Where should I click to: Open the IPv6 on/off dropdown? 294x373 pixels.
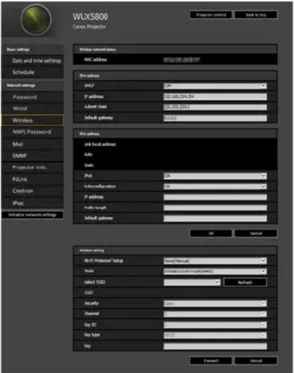pyautogui.click(x=215, y=176)
